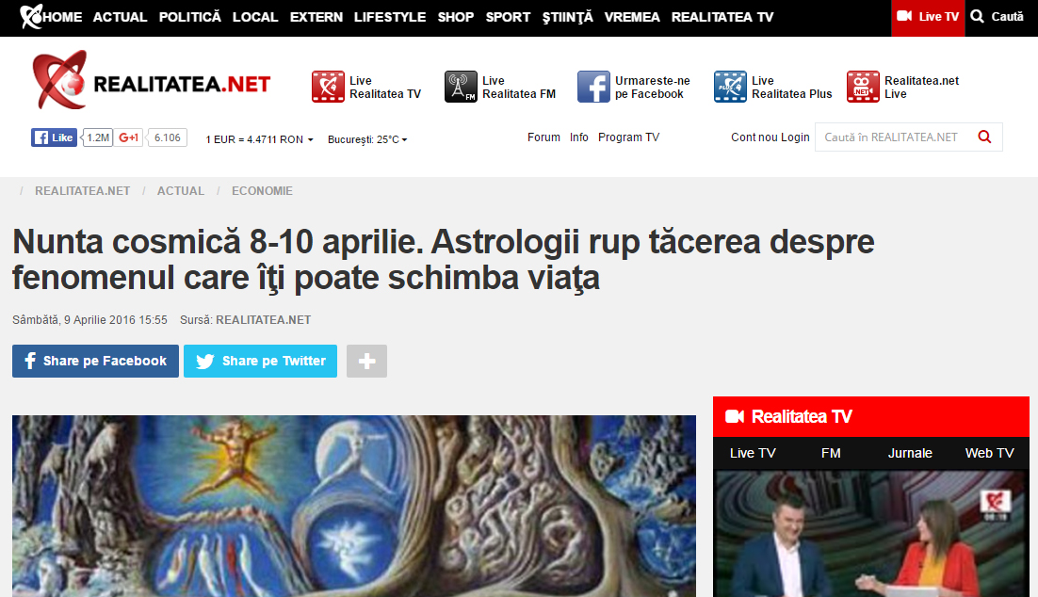Click Share pe Twitter button

coord(260,361)
